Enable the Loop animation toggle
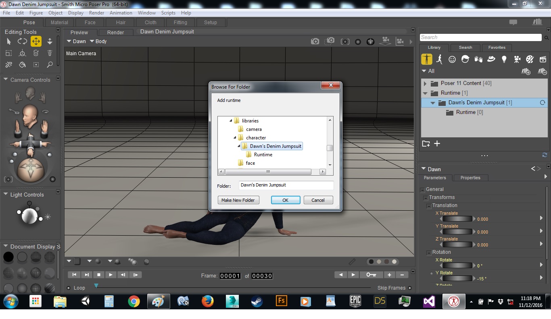This screenshot has height=319, width=551. point(69,288)
